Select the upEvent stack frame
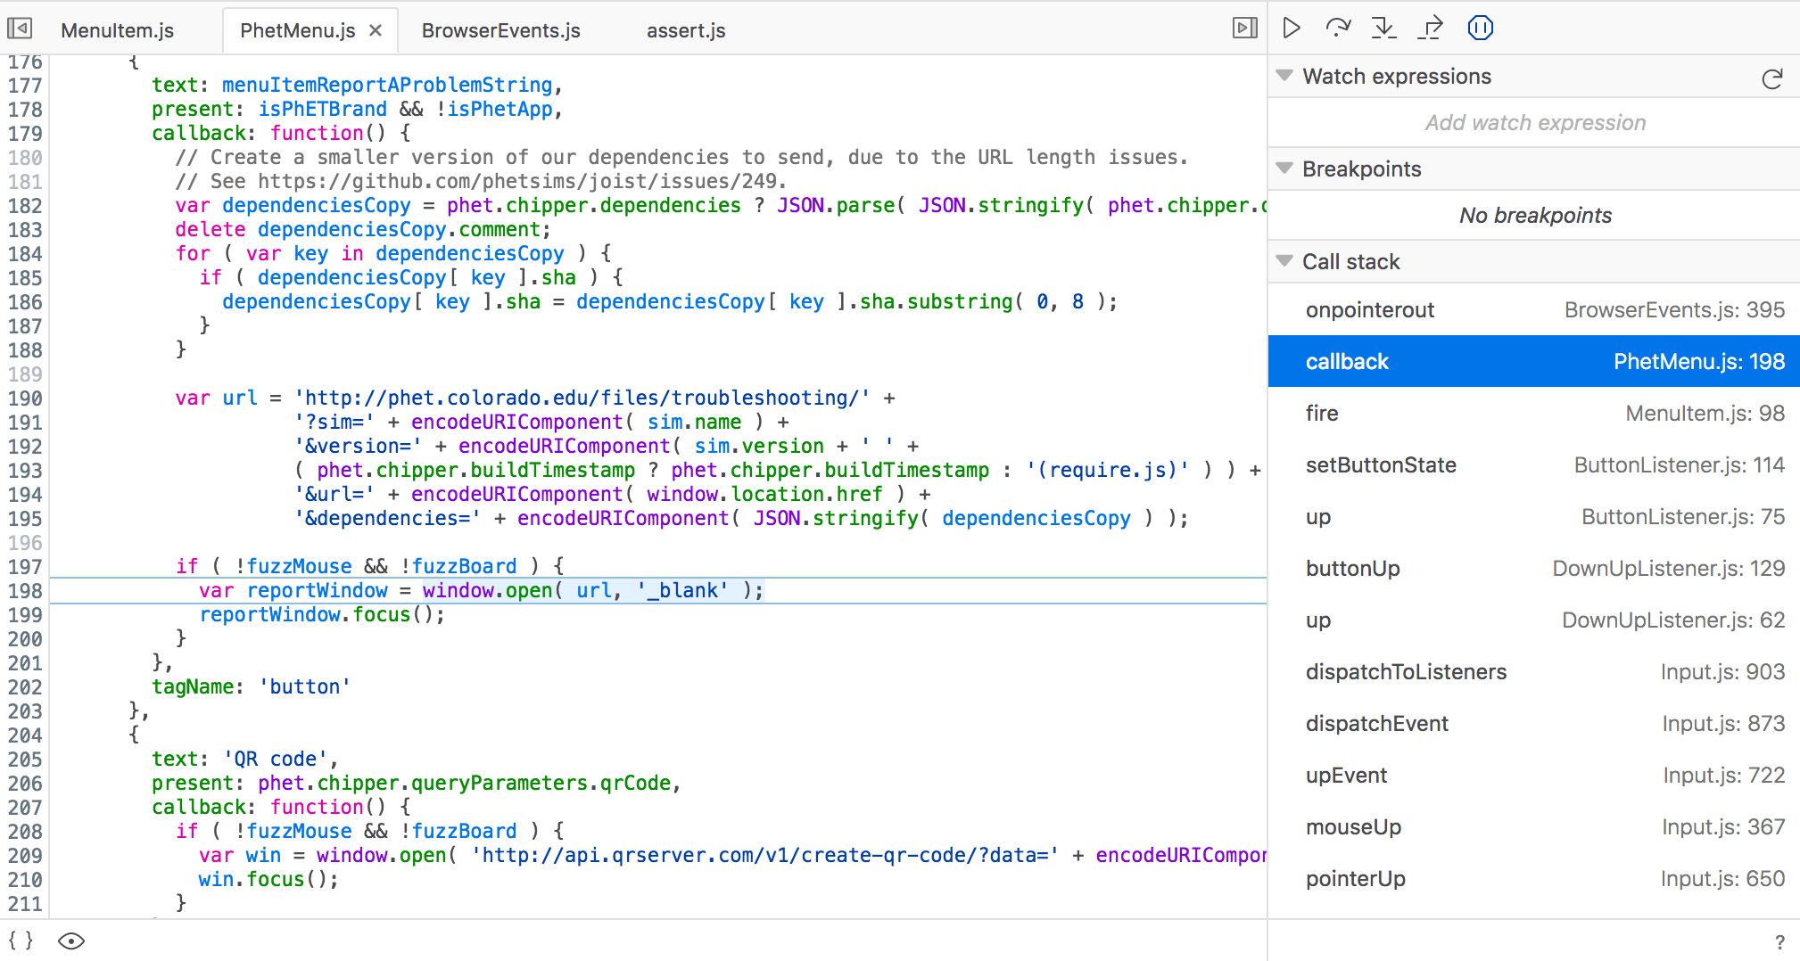The height and width of the screenshot is (961, 1800). pos(1534,775)
